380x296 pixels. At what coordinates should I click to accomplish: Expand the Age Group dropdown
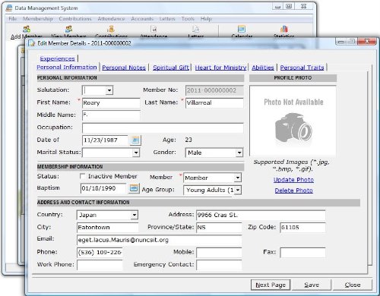[x=238, y=190]
